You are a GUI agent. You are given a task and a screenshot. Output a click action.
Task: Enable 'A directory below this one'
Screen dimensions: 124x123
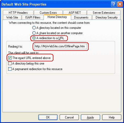[10, 63]
